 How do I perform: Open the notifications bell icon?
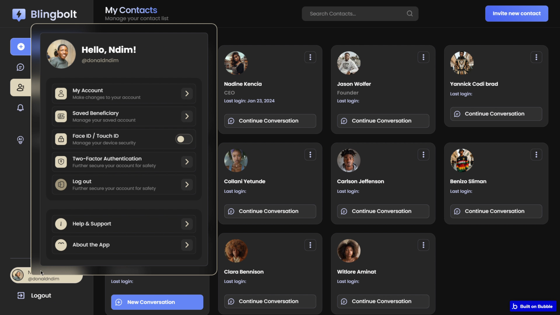20,108
